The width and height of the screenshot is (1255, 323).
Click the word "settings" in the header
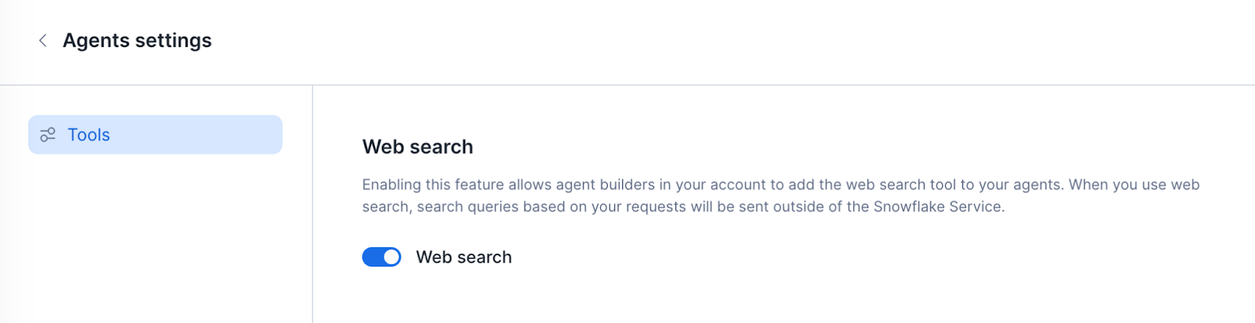pyautogui.click(x=173, y=41)
